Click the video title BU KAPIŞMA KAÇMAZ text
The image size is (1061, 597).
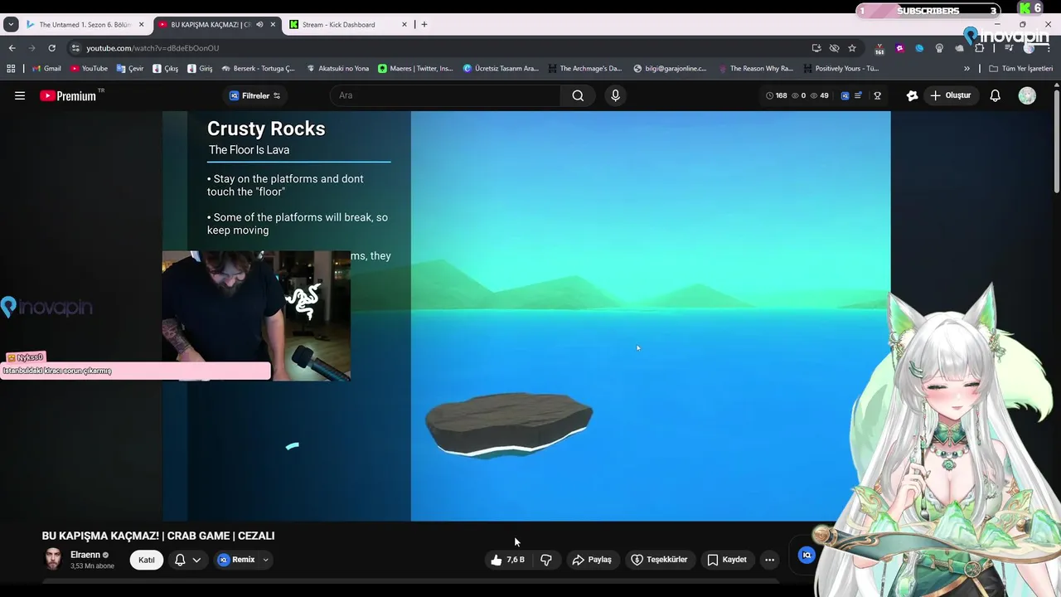[158, 536]
